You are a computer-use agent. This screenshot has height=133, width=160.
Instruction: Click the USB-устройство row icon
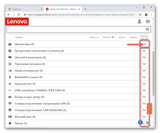click(10, 90)
